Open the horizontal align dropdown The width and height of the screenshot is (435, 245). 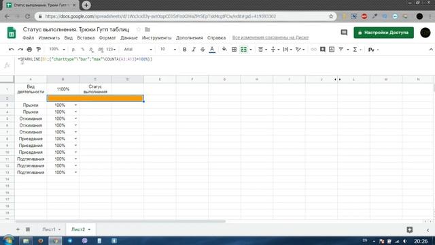click(x=262, y=50)
